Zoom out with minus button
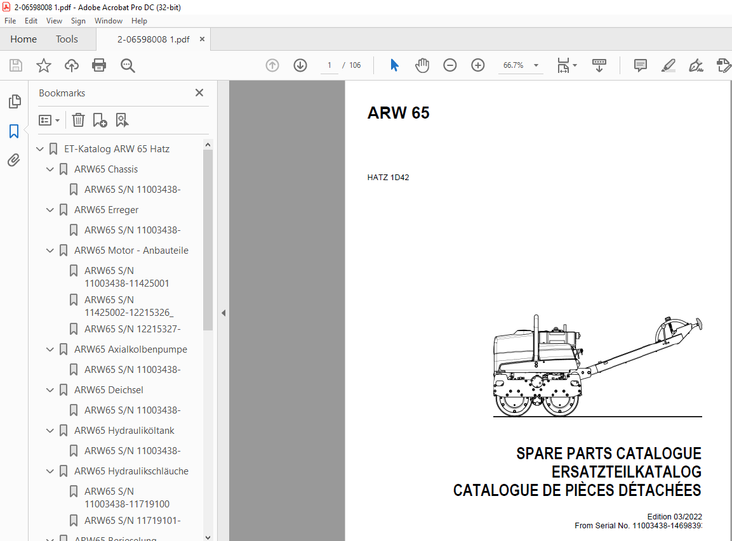The image size is (732, 541). tap(450, 65)
